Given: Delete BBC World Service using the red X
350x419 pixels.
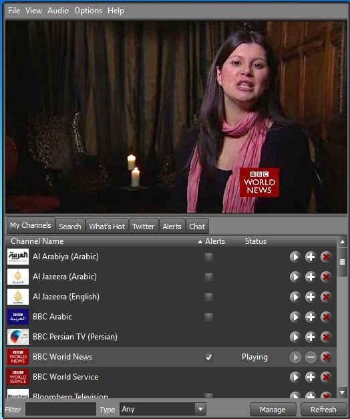Looking at the screenshot, I should [326, 378].
